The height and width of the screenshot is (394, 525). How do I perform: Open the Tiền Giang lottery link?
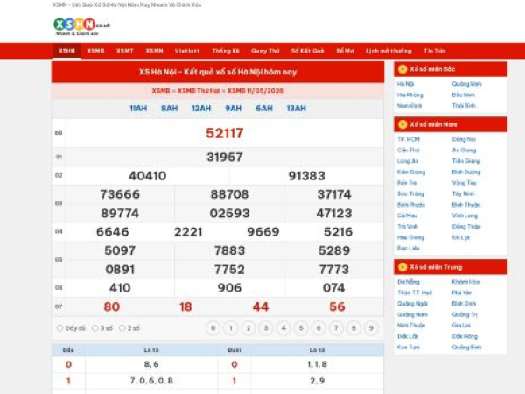[x=466, y=161]
